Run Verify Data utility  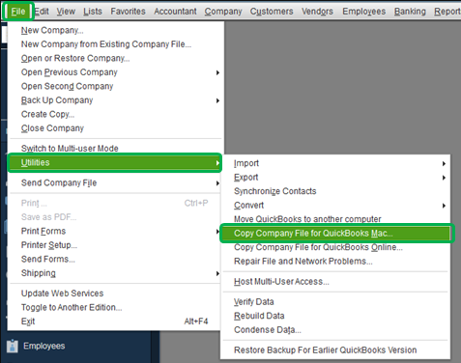pyautogui.click(x=335, y=302)
